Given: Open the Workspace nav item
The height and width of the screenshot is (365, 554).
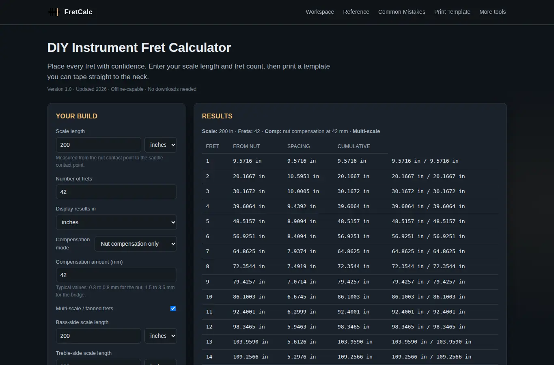Looking at the screenshot, I should (320, 12).
